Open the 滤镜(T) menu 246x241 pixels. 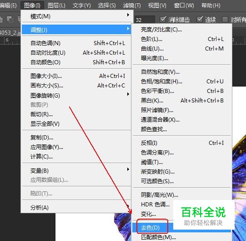tap(132, 5)
